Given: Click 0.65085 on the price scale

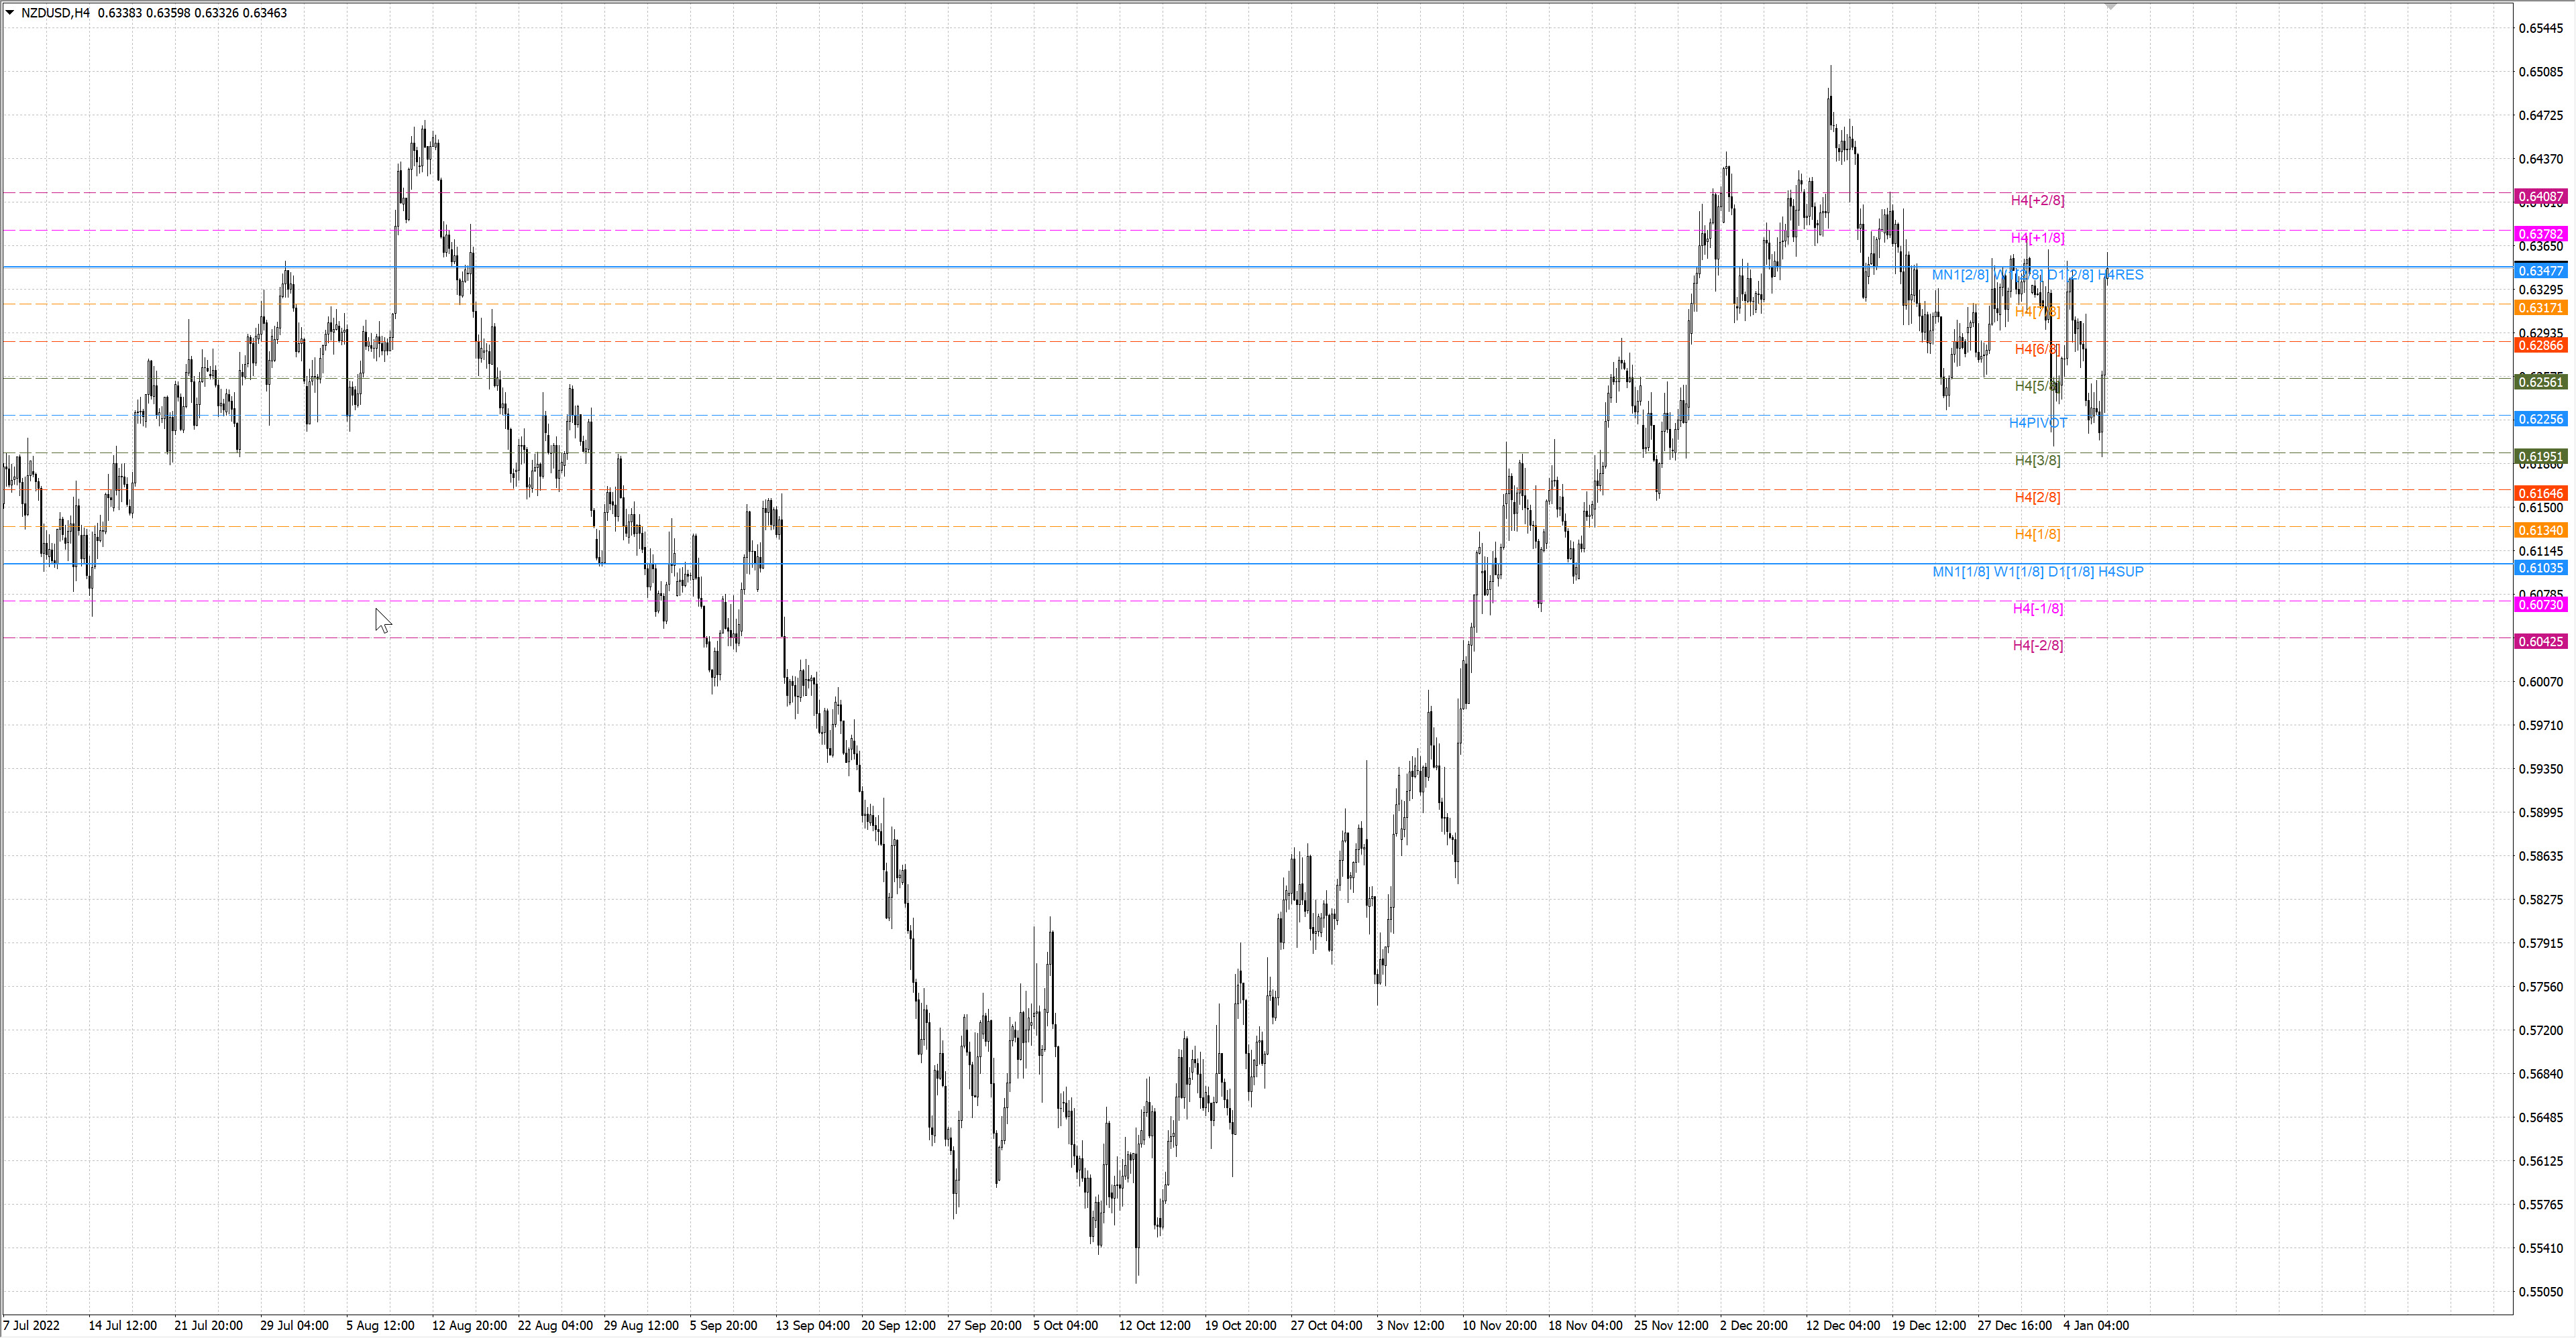Looking at the screenshot, I should (2540, 72).
